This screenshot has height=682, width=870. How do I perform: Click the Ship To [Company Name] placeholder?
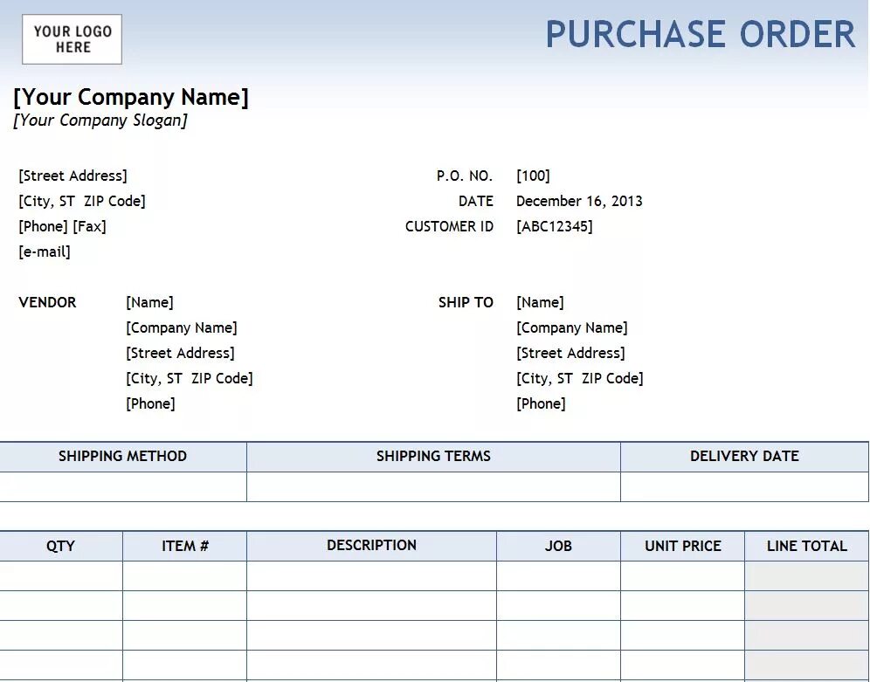click(572, 327)
